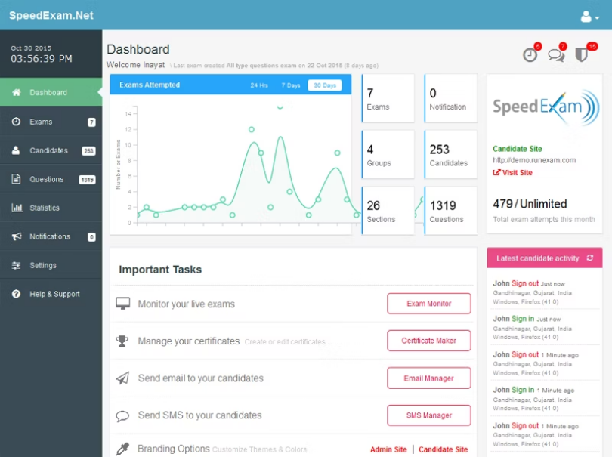Image resolution: width=612 pixels, height=457 pixels.
Task: Click the shield icon showing 15 alerts
Action: (x=582, y=55)
